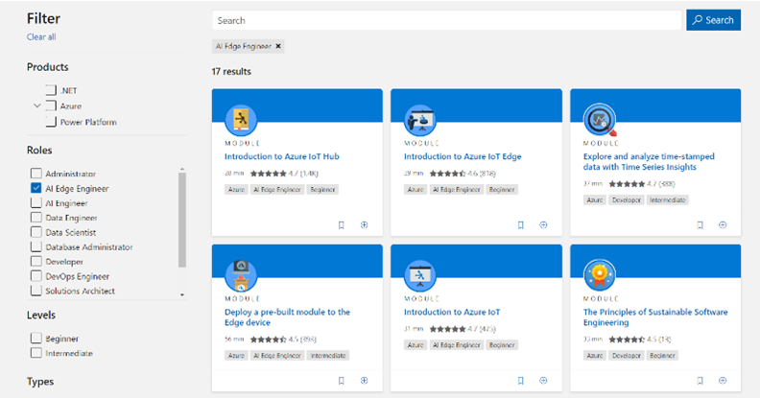
Task: Check the Solutions Architect role filter
Action: [x=36, y=291]
